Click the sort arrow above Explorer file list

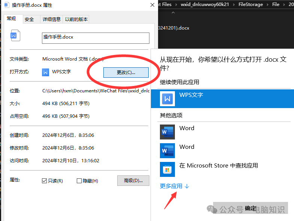pos(173,13)
